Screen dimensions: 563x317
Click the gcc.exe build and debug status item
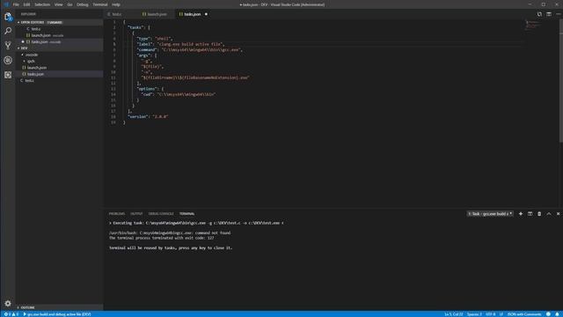pos(57,314)
